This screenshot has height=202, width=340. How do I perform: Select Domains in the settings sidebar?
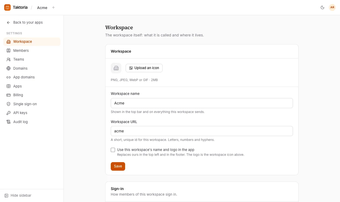tap(32, 68)
